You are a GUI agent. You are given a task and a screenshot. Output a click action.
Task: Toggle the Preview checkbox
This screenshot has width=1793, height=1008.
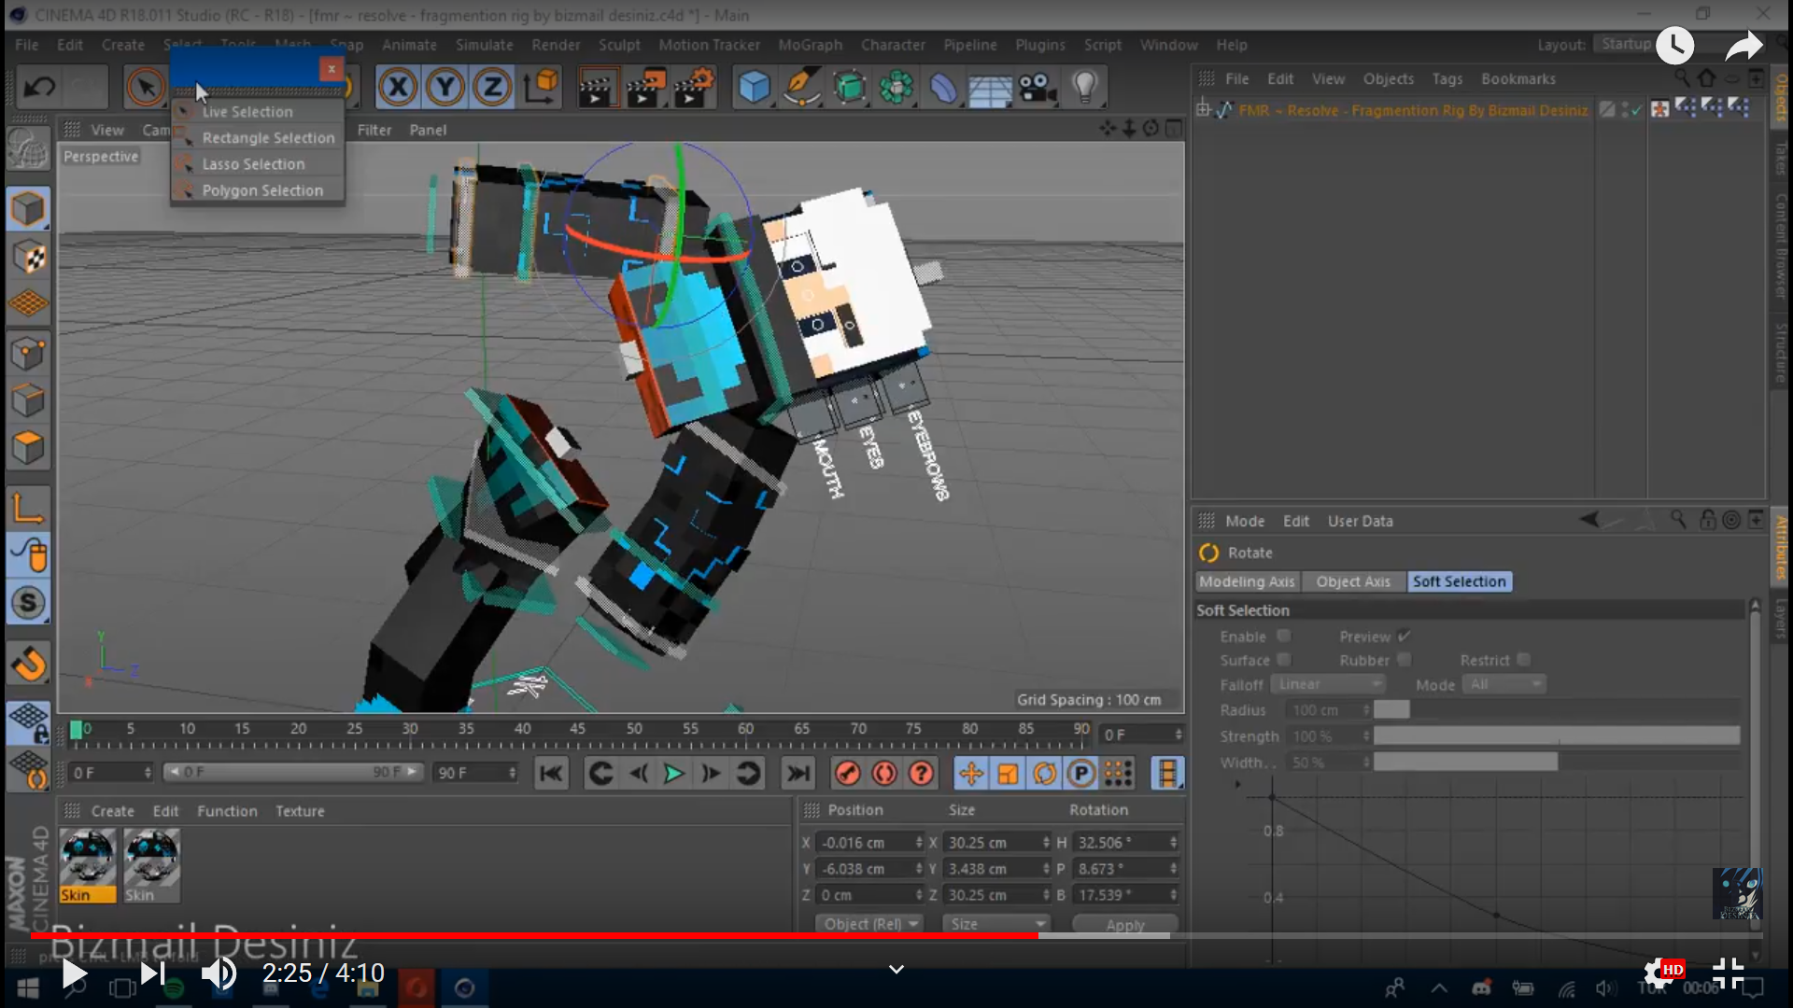pyautogui.click(x=1404, y=636)
